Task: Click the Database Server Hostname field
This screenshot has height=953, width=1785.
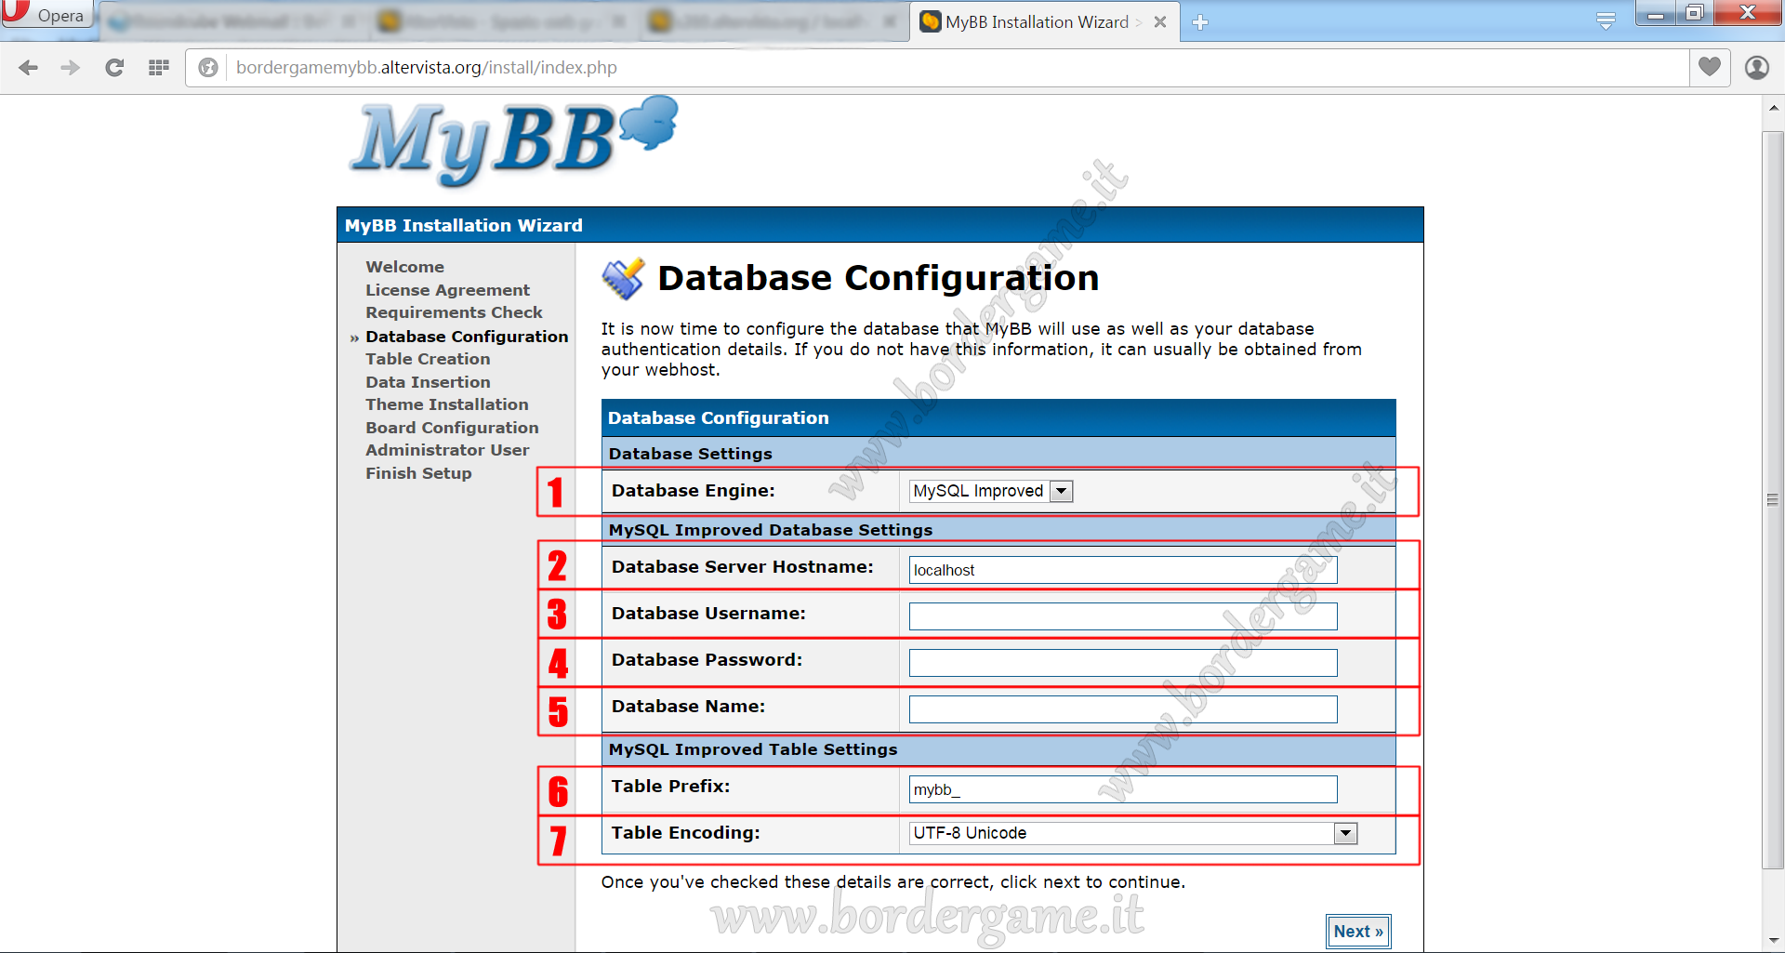Action: [1123, 570]
